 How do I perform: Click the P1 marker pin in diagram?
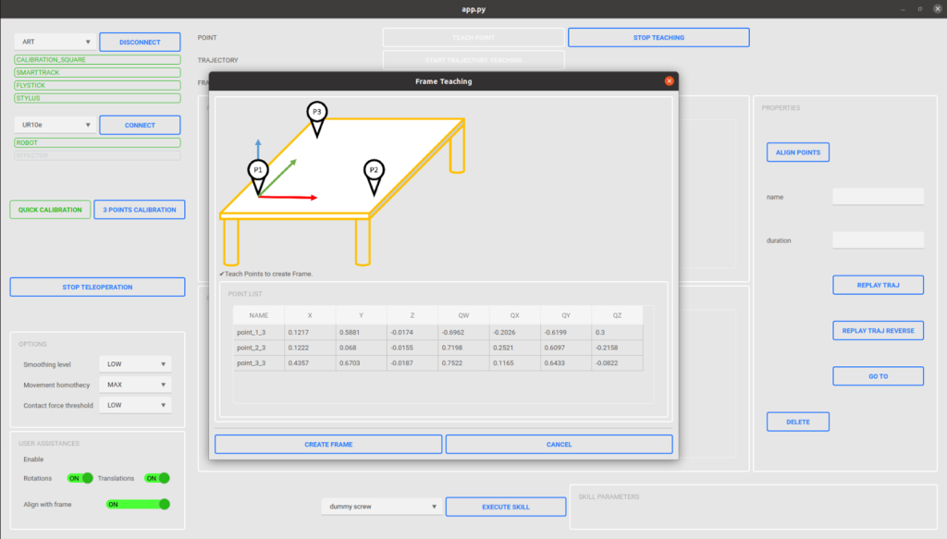pyautogui.click(x=258, y=171)
